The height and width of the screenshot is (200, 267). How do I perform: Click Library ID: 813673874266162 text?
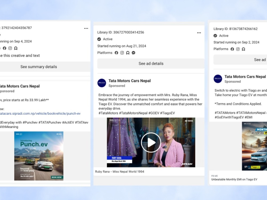pyautogui.click(x=235, y=29)
